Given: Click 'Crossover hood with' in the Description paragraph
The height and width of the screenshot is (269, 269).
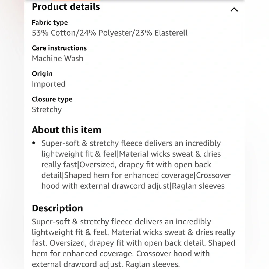Looking at the screenshot, I should pyautogui.click(x=173, y=253).
